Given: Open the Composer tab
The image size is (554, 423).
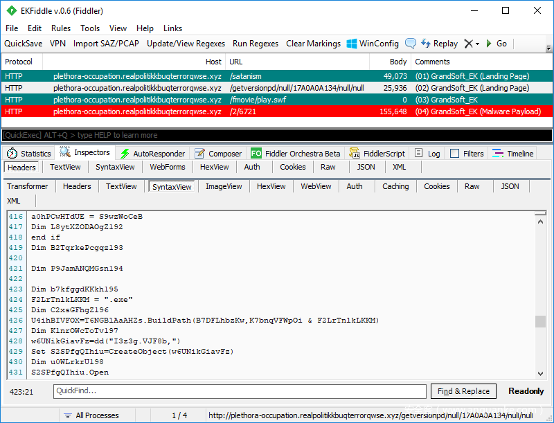Looking at the screenshot, I should point(218,154).
